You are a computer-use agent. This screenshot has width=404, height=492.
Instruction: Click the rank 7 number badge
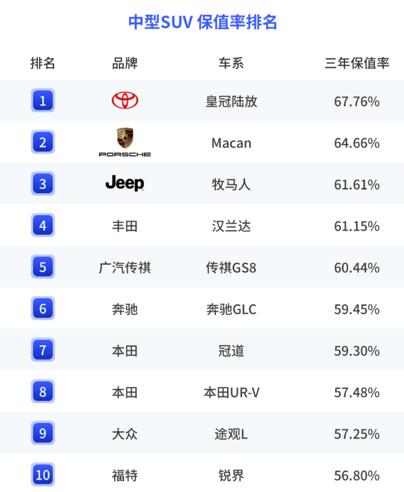pos(43,350)
